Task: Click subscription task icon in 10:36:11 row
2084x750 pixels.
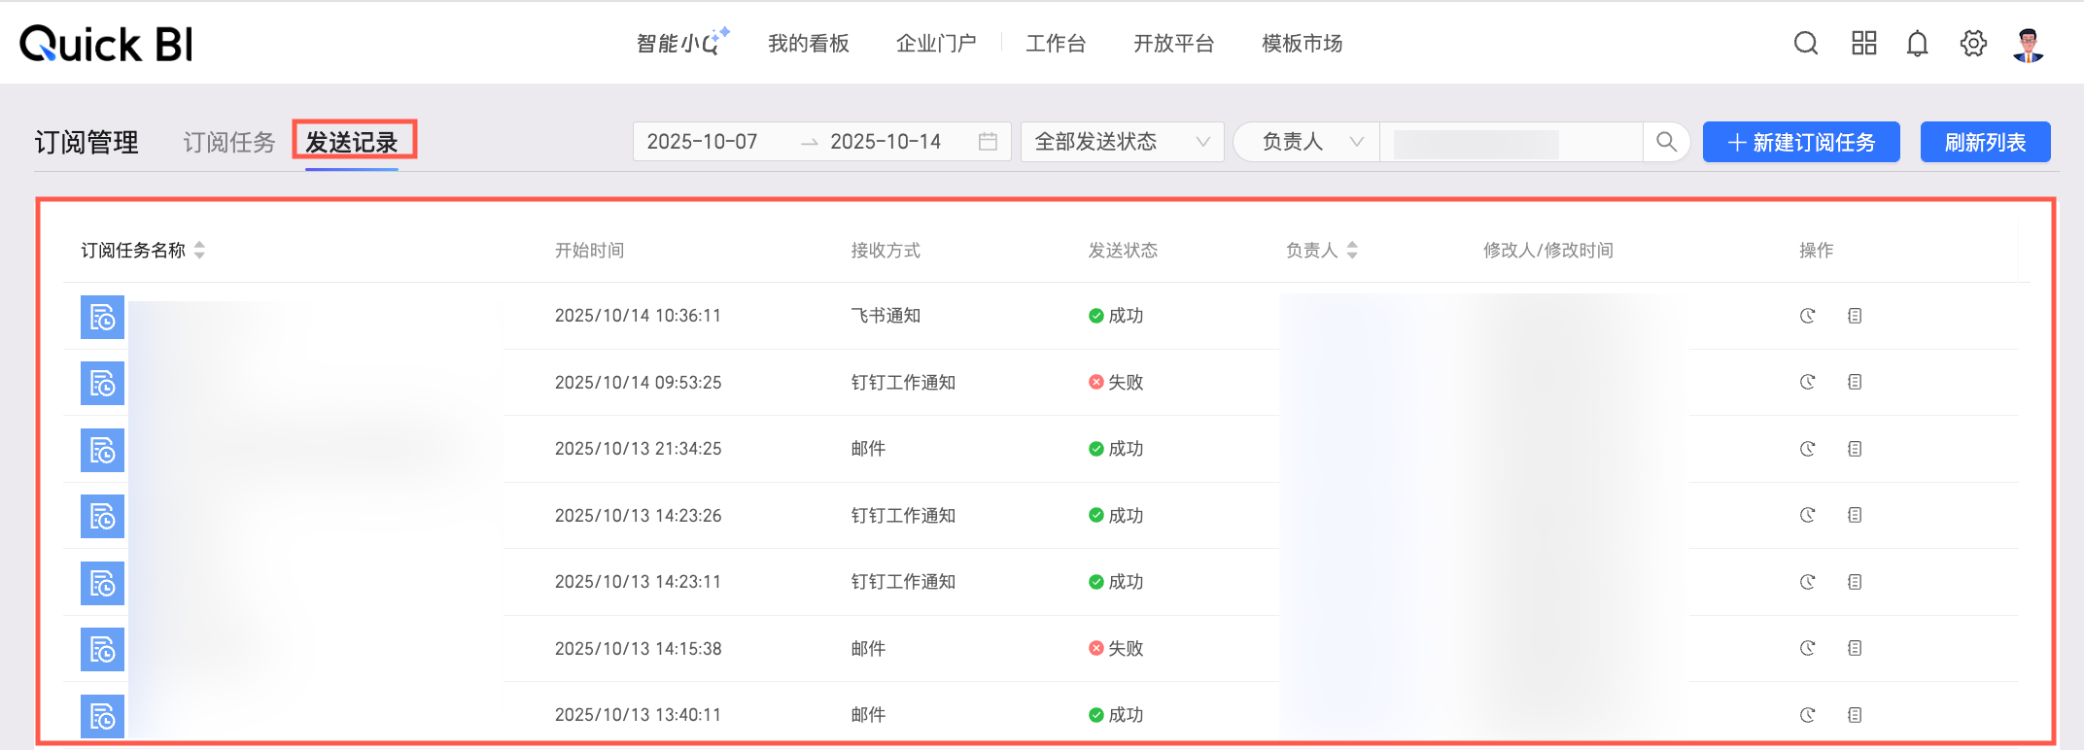Action: (x=102, y=317)
